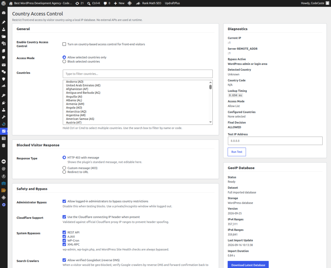Viewport: 331px width, 268px height.
Task: Select Albania (AL) in countries list
Action: (74, 100)
